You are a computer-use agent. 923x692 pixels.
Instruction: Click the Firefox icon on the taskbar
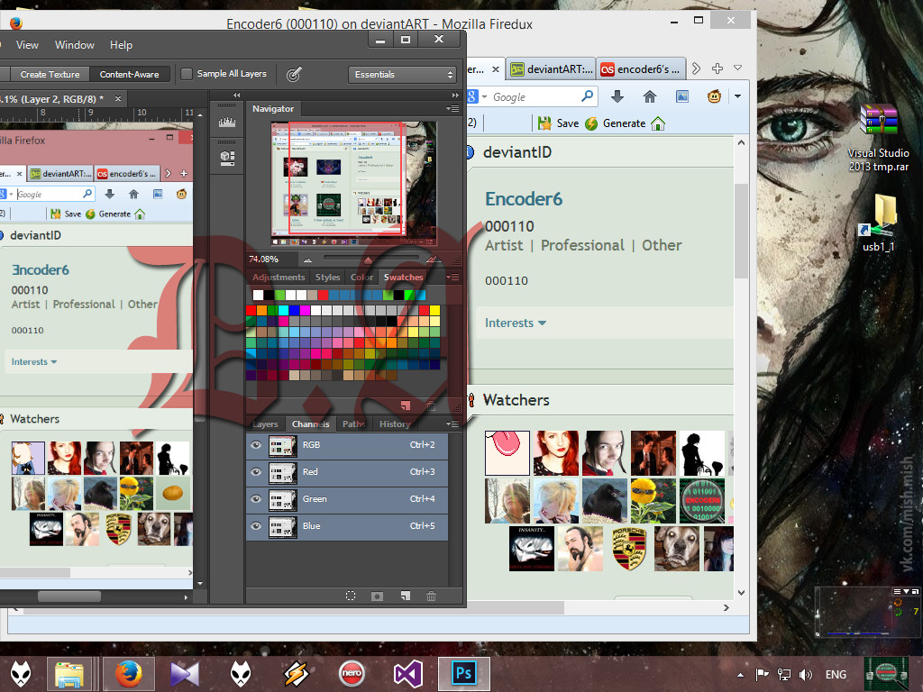(128, 673)
